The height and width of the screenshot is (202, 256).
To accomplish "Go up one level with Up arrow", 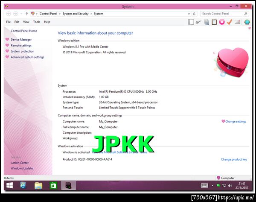I will [x=27, y=14].
